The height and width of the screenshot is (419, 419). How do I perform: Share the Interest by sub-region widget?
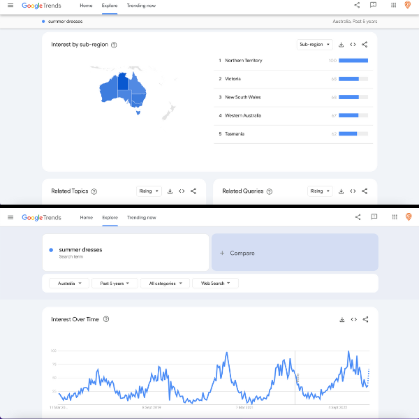pos(365,45)
